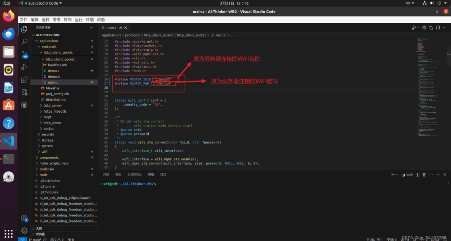The width and height of the screenshot is (451, 241).
Task: Close the main.c editor tab
Action: [x=126, y=28]
